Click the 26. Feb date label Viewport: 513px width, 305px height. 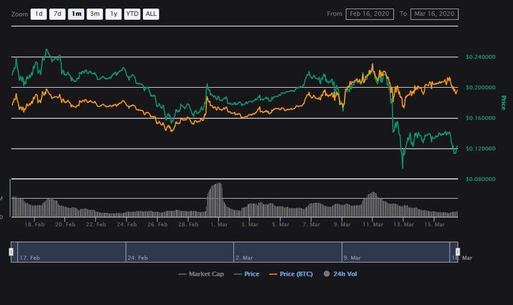pos(158,225)
